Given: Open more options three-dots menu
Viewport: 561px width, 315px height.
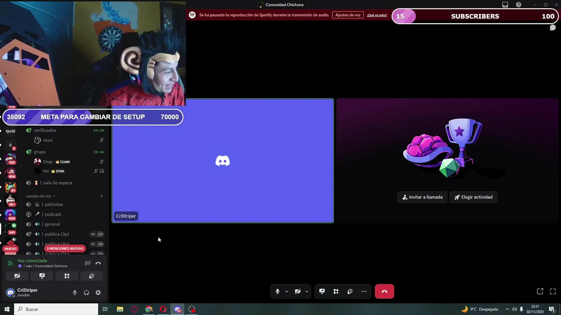Looking at the screenshot, I should [364, 291].
